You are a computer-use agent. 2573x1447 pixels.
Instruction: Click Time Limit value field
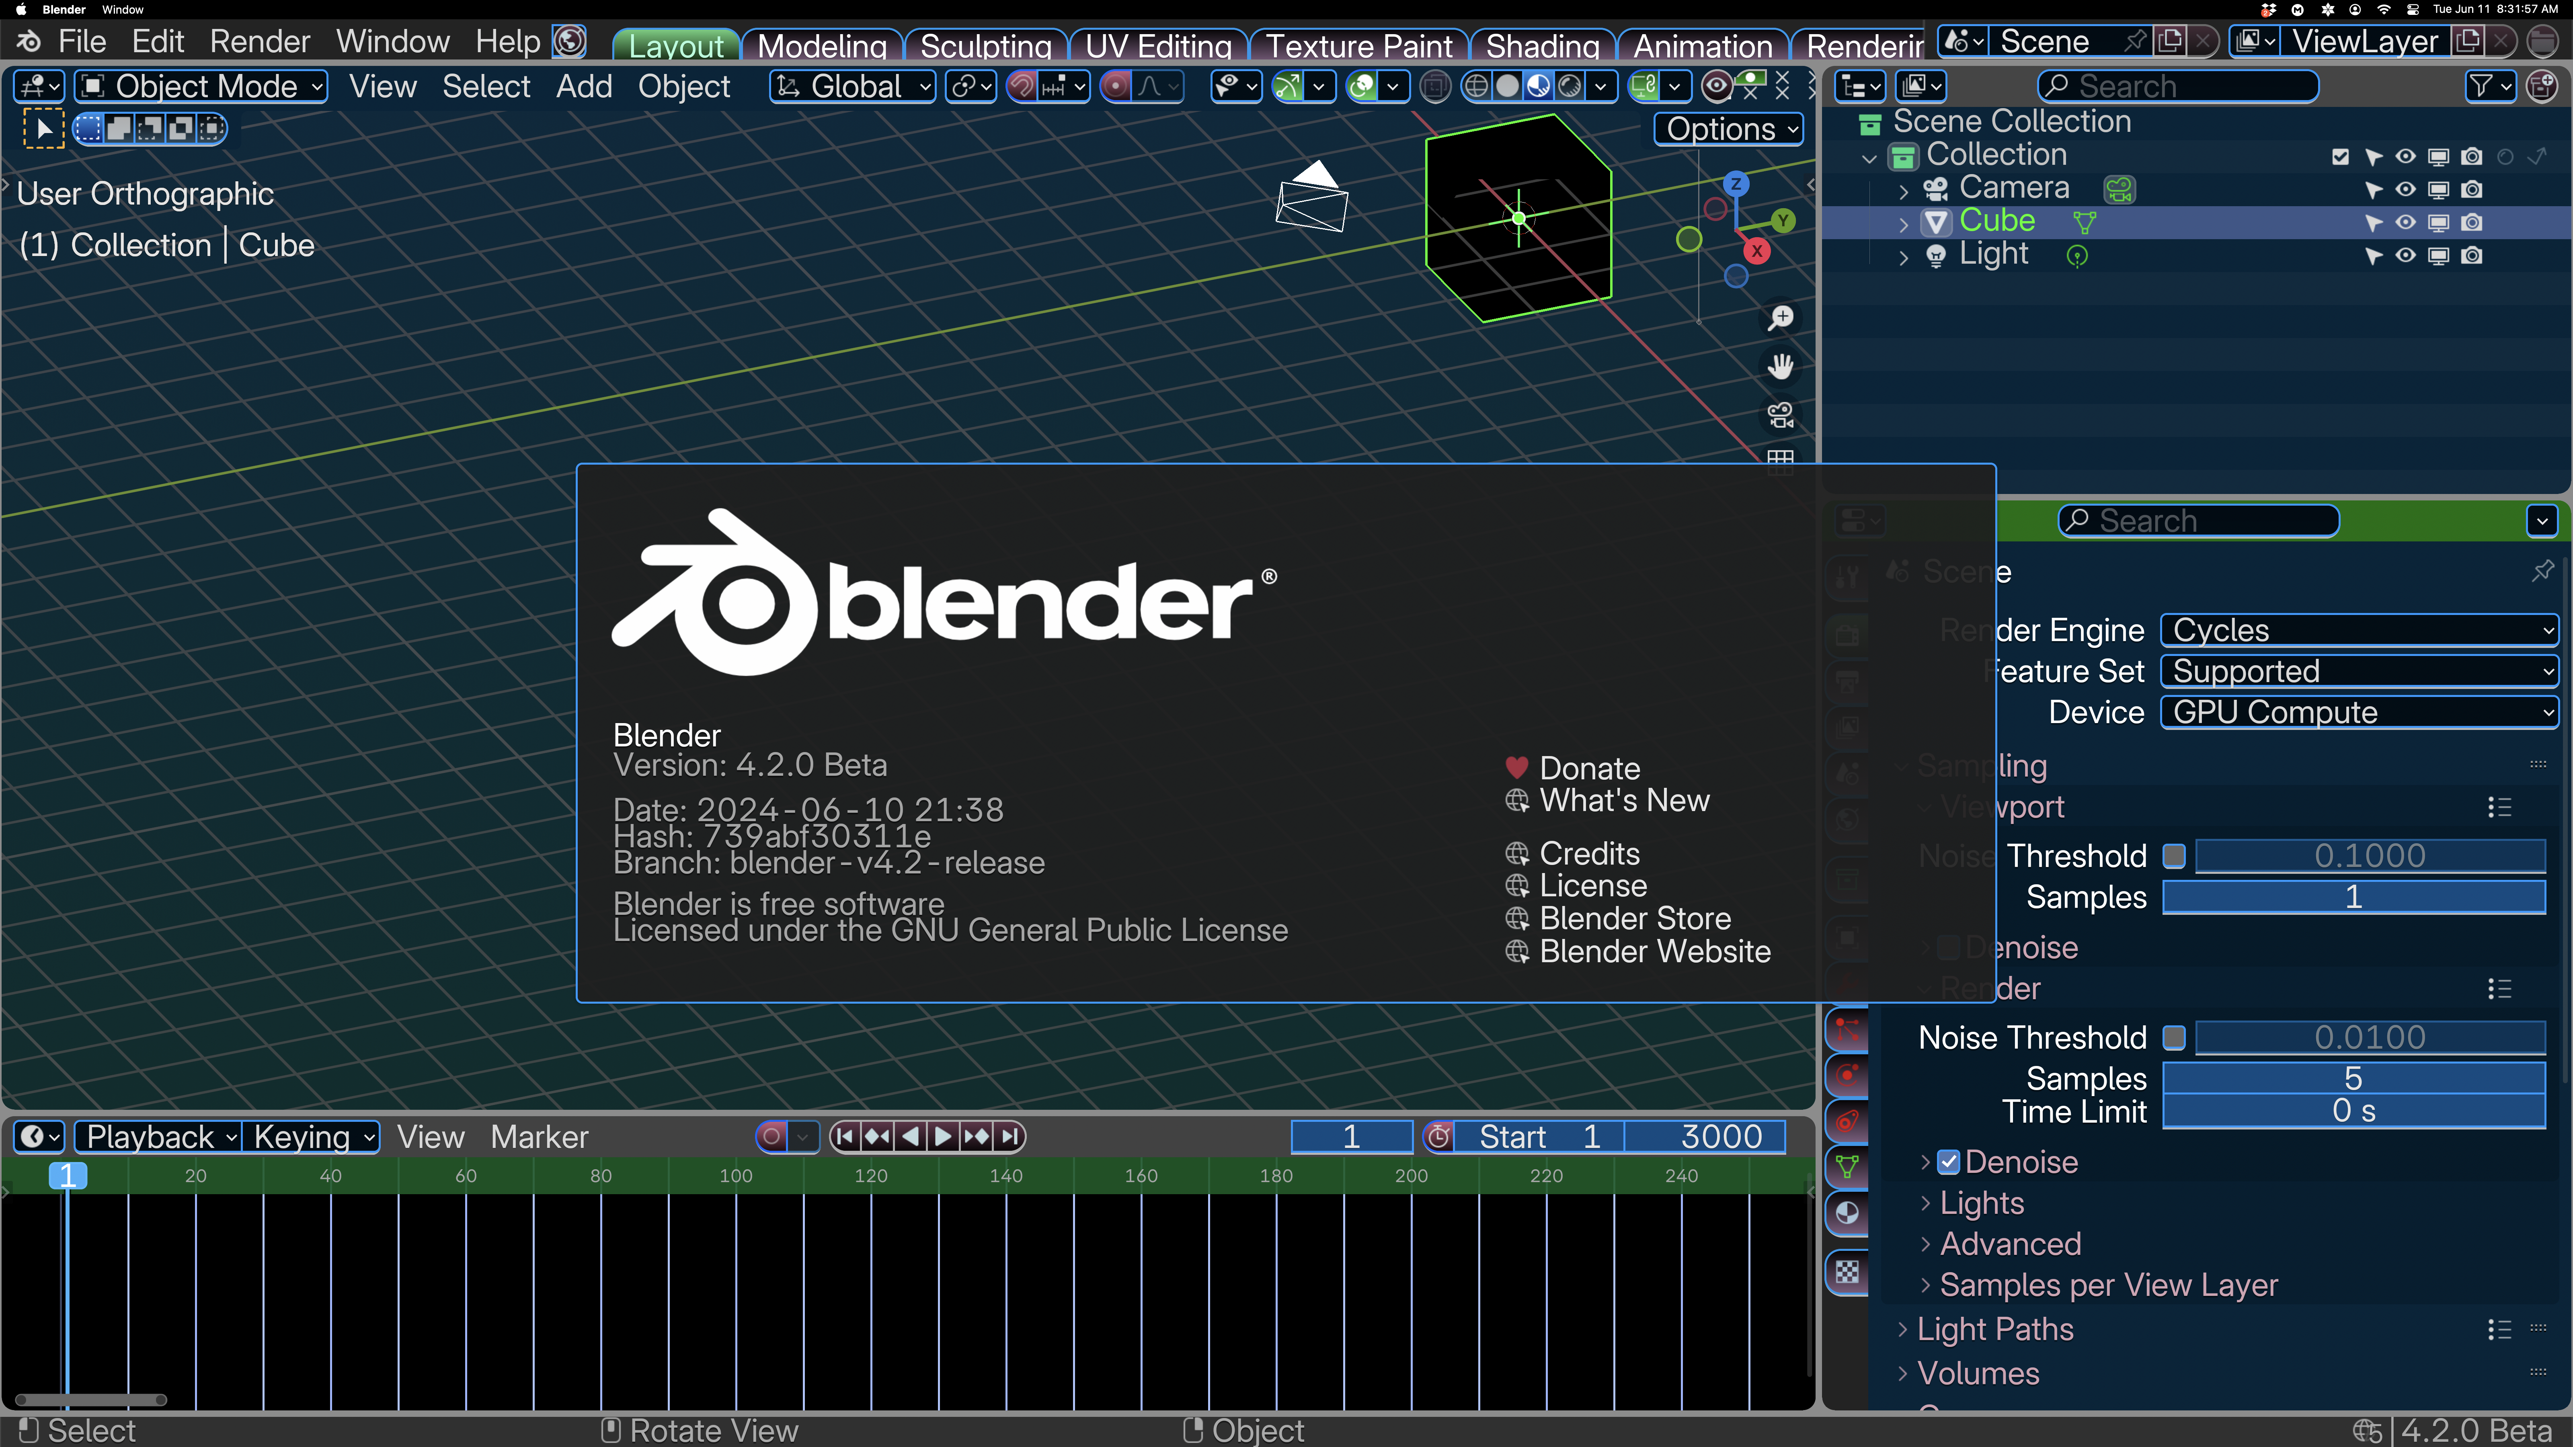click(2353, 1111)
